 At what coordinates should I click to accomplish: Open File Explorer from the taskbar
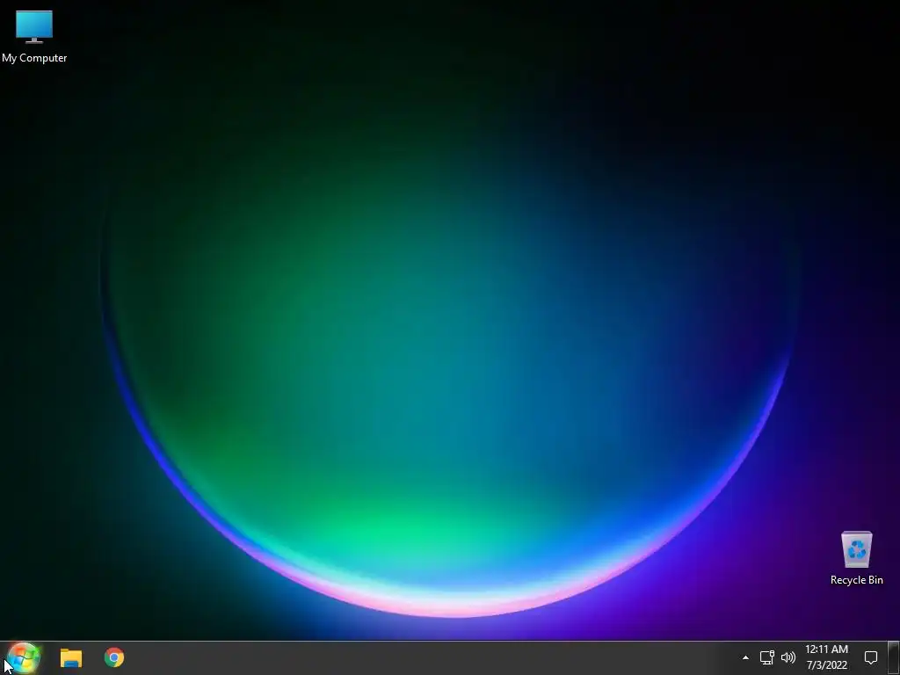coord(71,657)
